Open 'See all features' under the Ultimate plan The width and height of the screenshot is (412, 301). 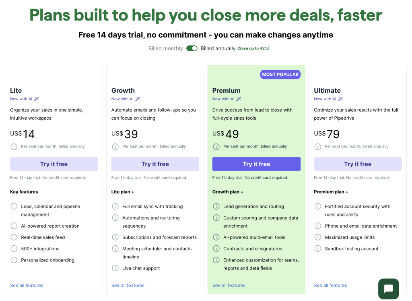(x=330, y=285)
